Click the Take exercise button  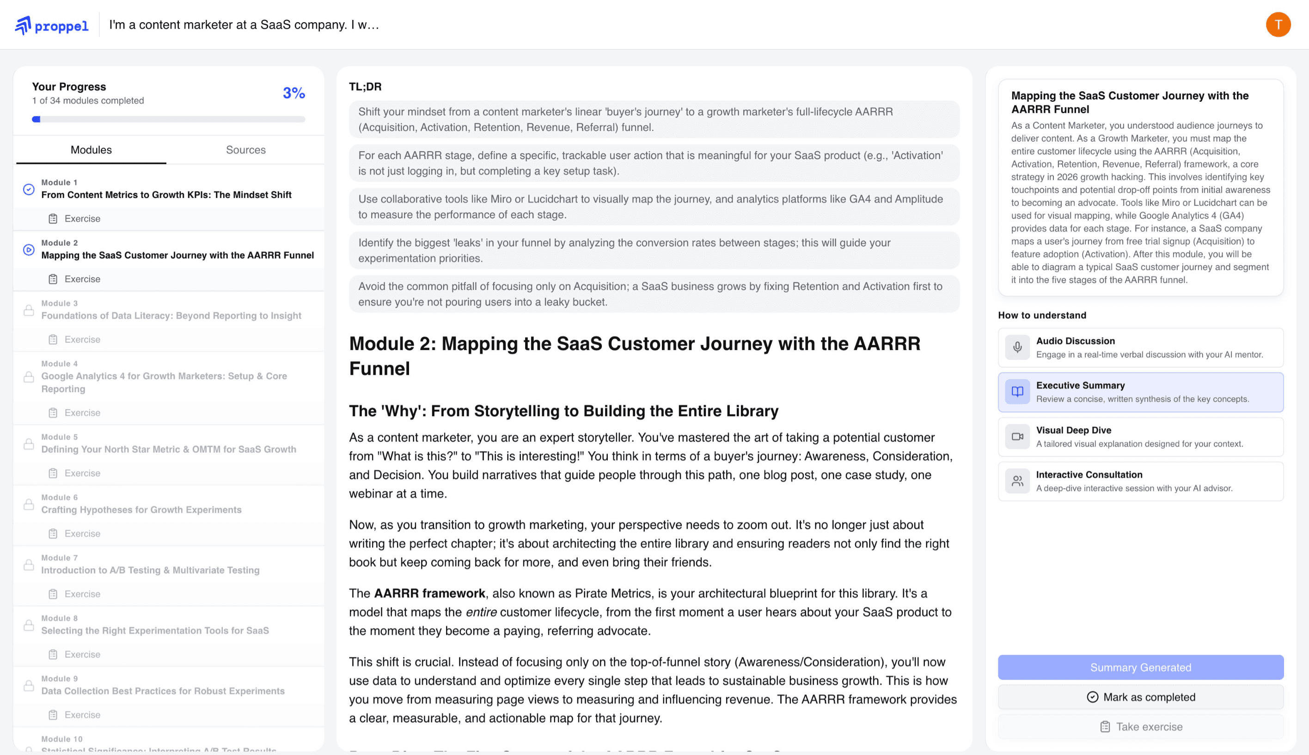[x=1140, y=726]
